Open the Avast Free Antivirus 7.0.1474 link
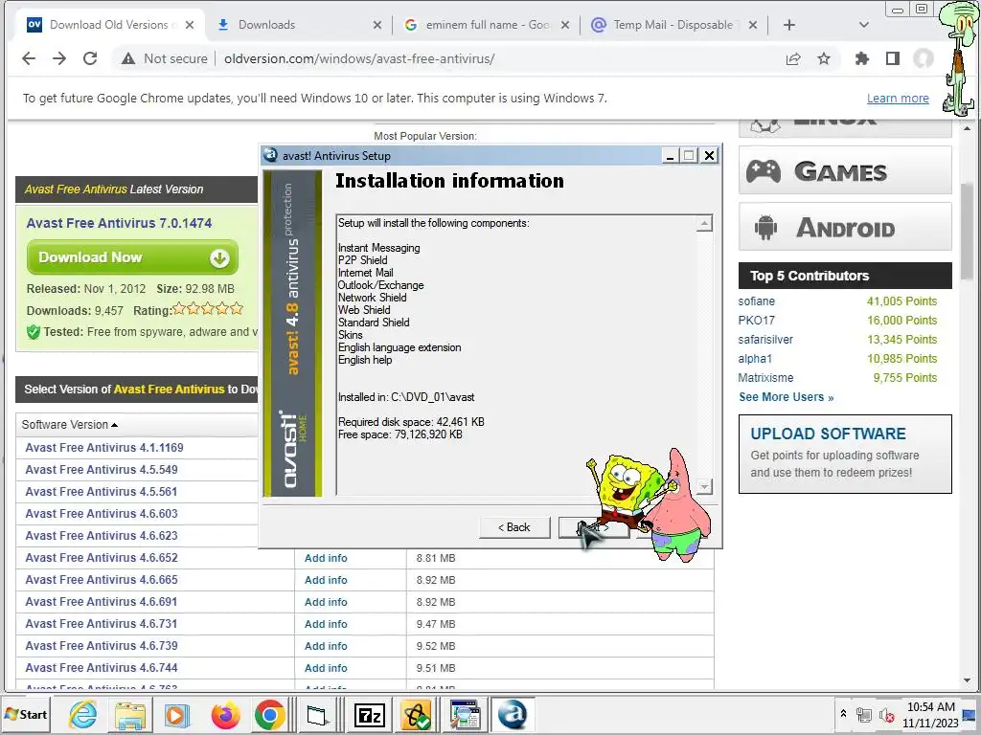The width and height of the screenshot is (981, 735). point(119,223)
